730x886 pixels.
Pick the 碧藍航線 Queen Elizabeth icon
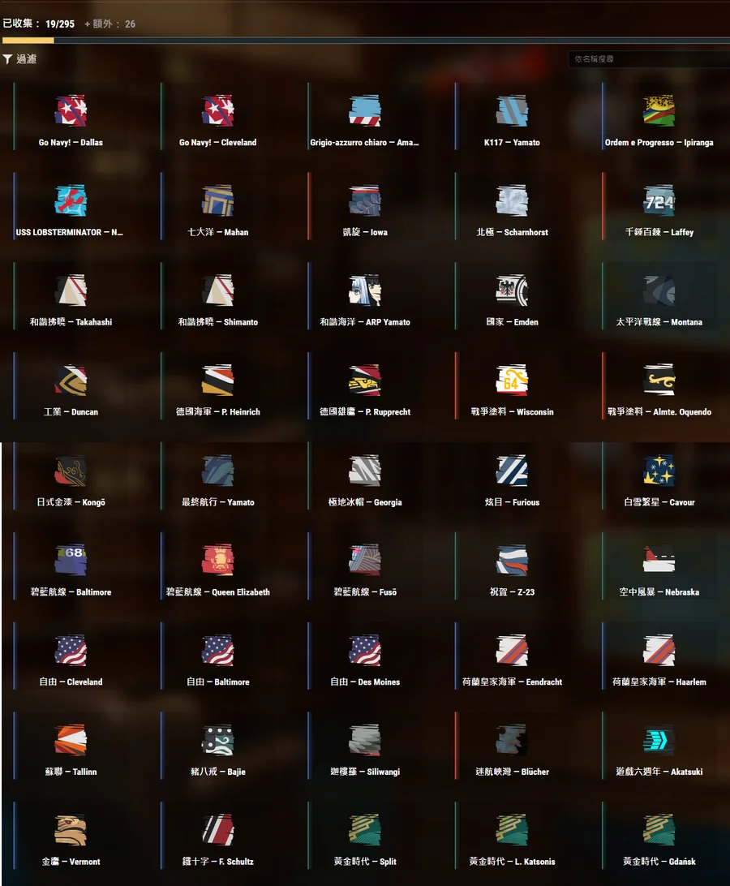pyautogui.click(x=217, y=561)
